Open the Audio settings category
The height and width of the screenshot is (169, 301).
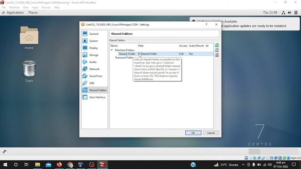[x=94, y=62]
